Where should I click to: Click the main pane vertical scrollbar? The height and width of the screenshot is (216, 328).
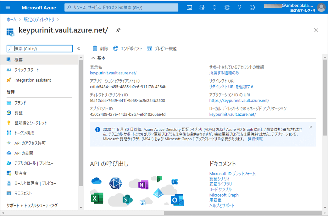325,98
